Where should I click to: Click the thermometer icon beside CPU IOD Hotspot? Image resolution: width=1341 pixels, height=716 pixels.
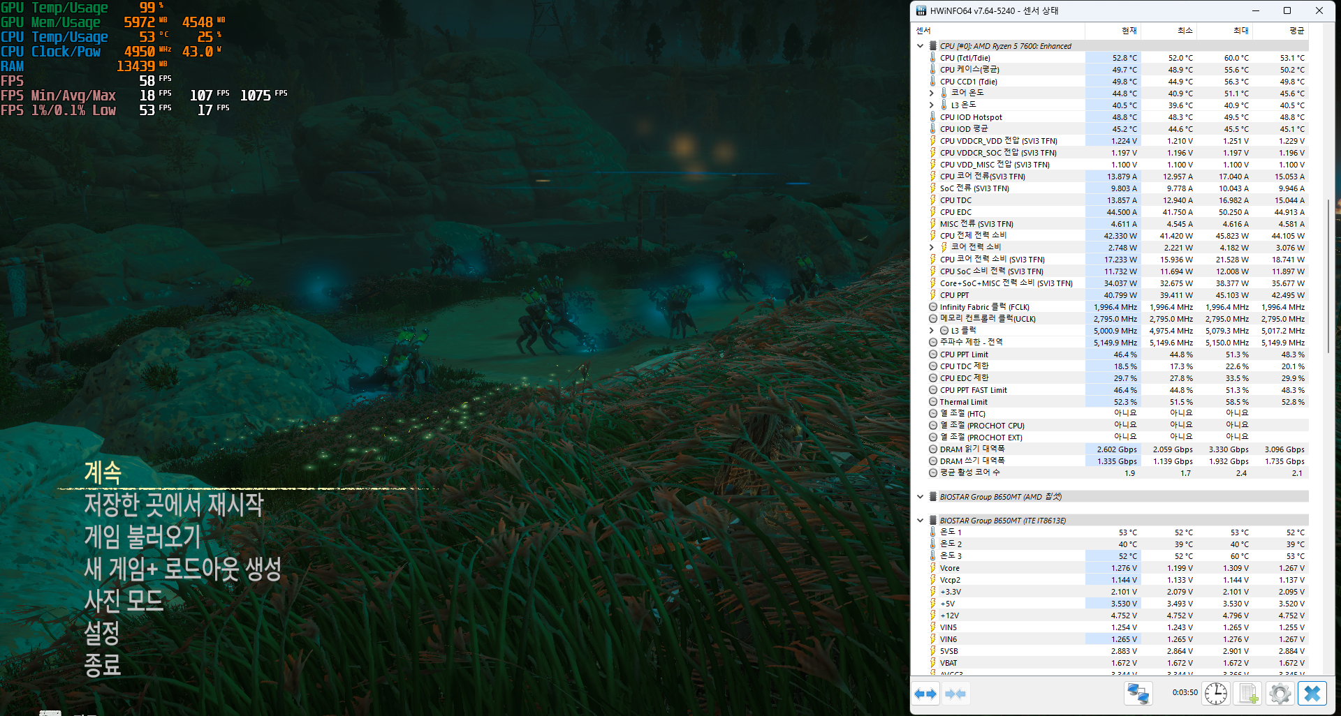(932, 117)
